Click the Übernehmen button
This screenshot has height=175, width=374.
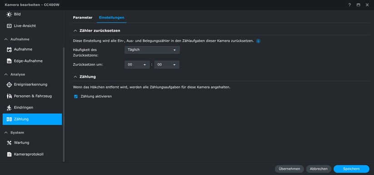coord(289,169)
